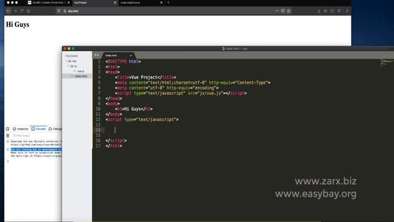Open page actions three-dot menu

point(277,11)
